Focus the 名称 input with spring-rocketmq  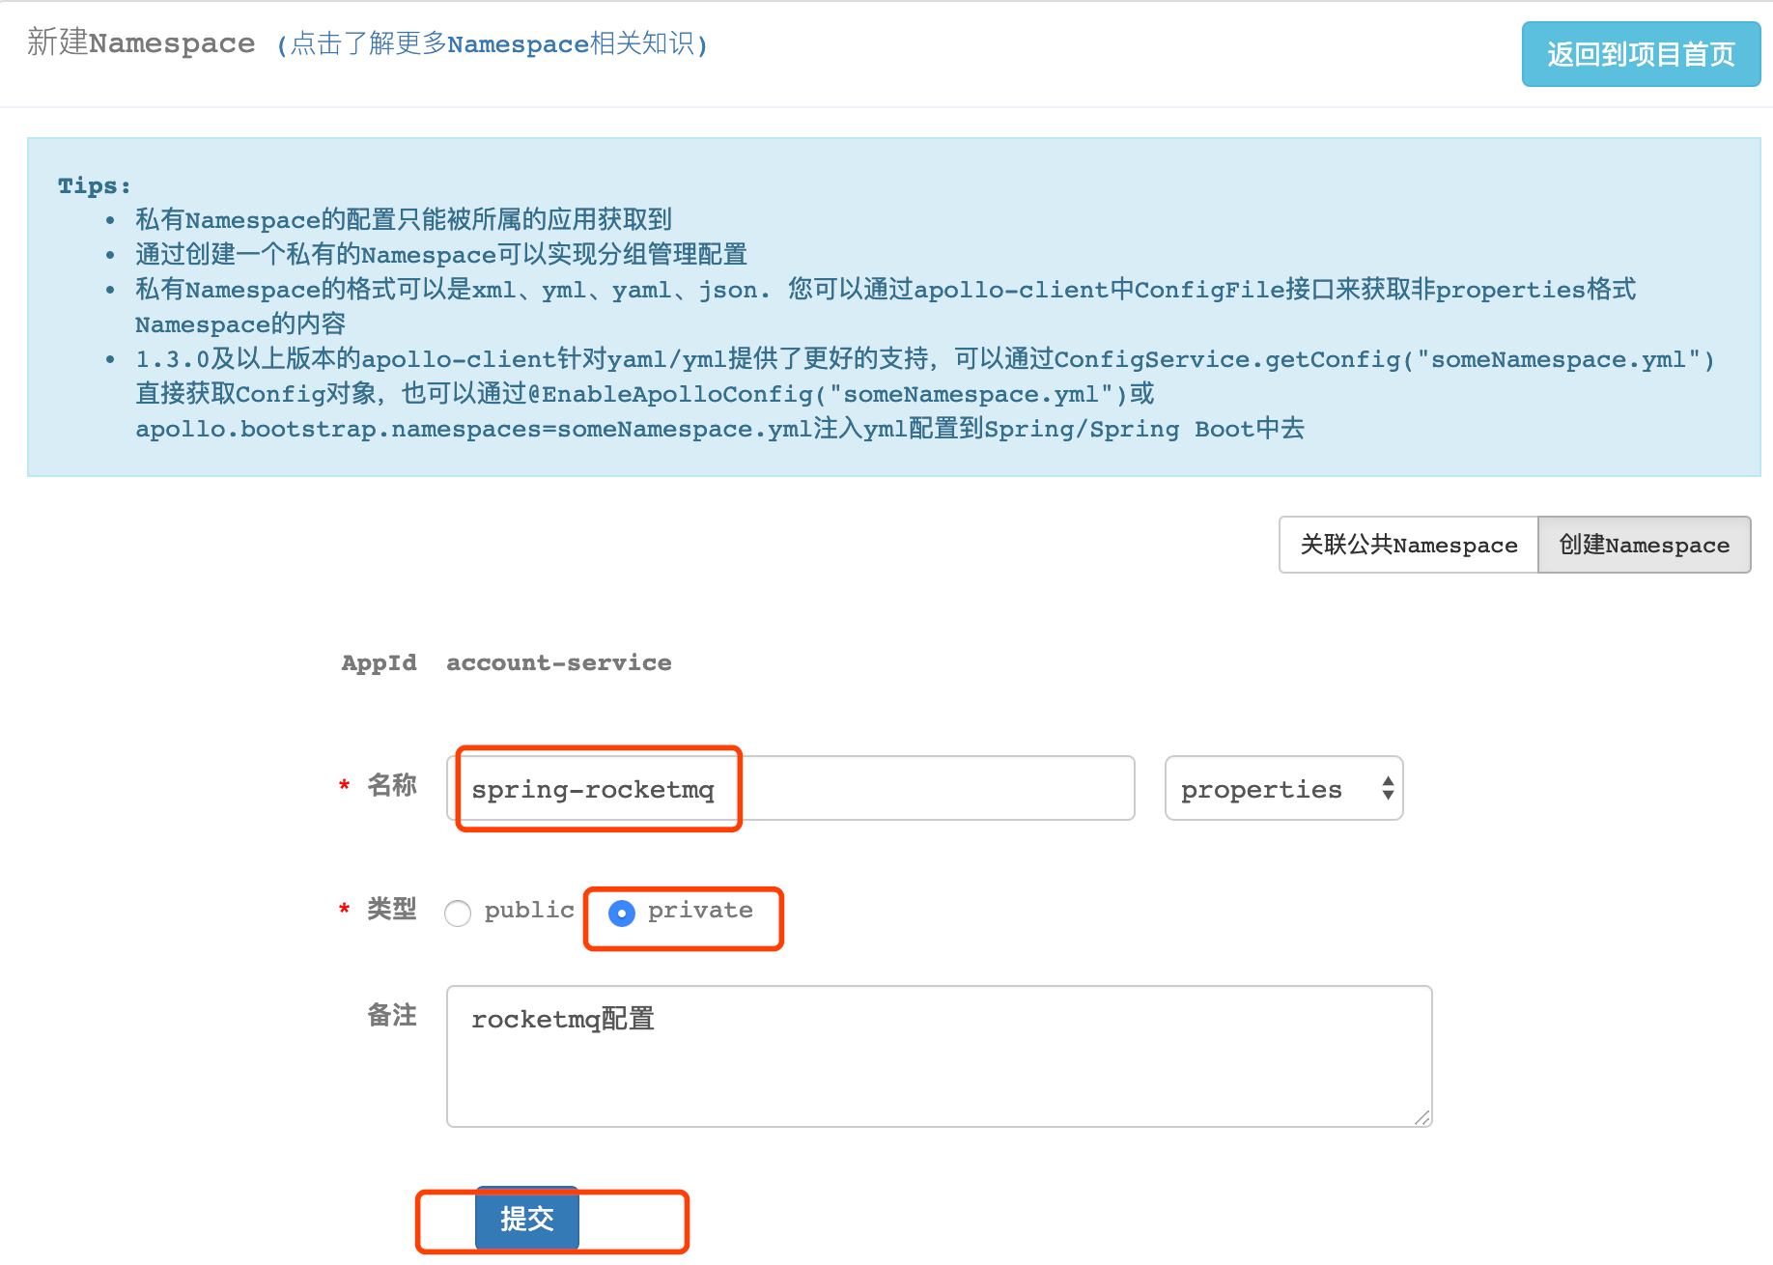pos(790,788)
